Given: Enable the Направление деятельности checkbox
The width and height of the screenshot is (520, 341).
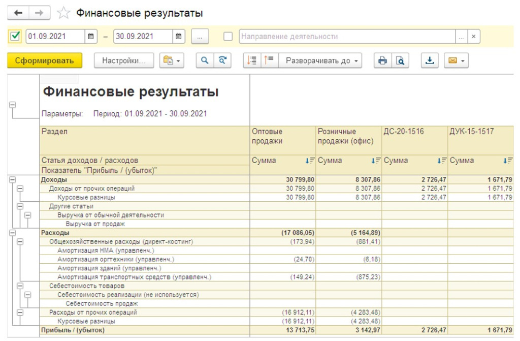Looking at the screenshot, I should point(229,37).
